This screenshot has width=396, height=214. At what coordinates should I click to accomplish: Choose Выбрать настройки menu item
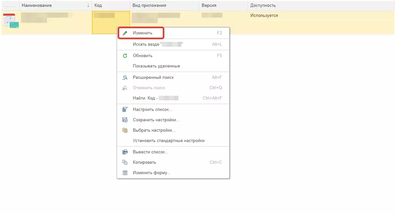[x=173, y=130]
